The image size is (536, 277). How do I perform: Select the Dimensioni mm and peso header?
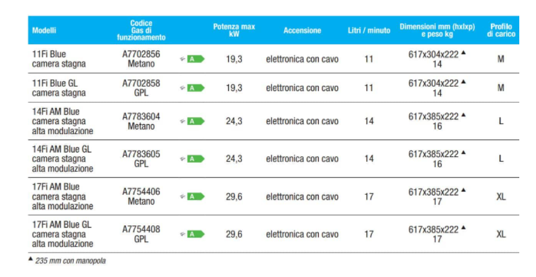tap(437, 30)
